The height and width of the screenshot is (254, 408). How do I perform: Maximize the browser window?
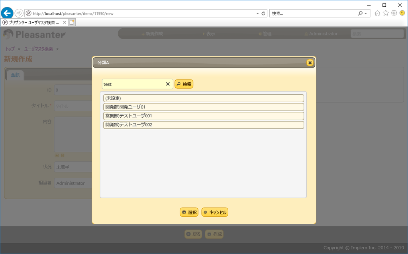pyautogui.click(x=384, y=5)
